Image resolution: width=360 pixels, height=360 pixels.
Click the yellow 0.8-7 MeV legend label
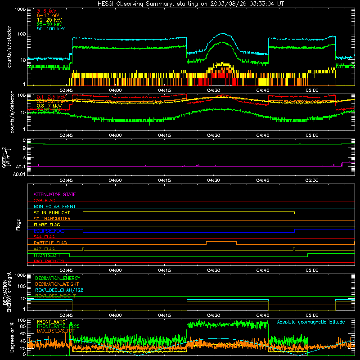coord(49,106)
